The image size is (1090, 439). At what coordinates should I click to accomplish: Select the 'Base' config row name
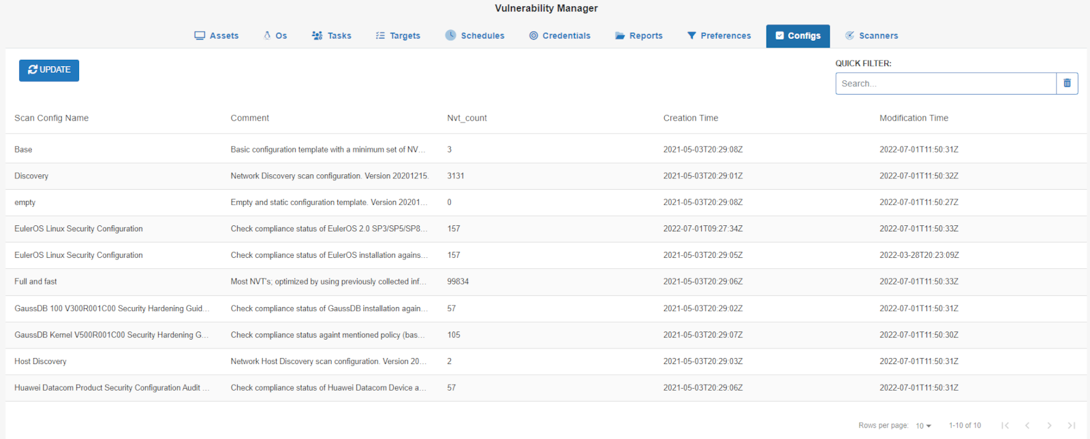pyautogui.click(x=23, y=150)
